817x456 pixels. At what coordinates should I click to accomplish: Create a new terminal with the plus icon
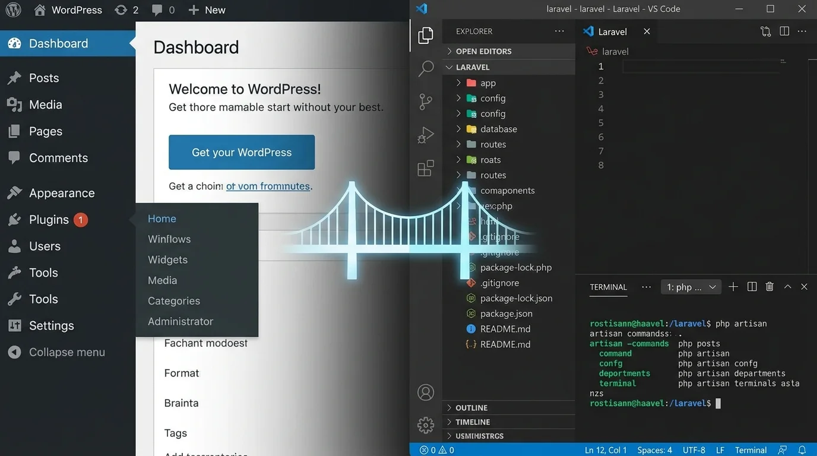pyautogui.click(x=733, y=287)
